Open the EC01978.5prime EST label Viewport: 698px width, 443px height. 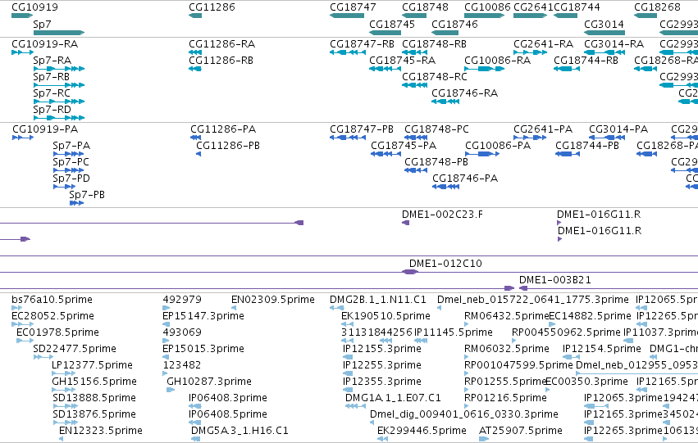[x=58, y=332]
